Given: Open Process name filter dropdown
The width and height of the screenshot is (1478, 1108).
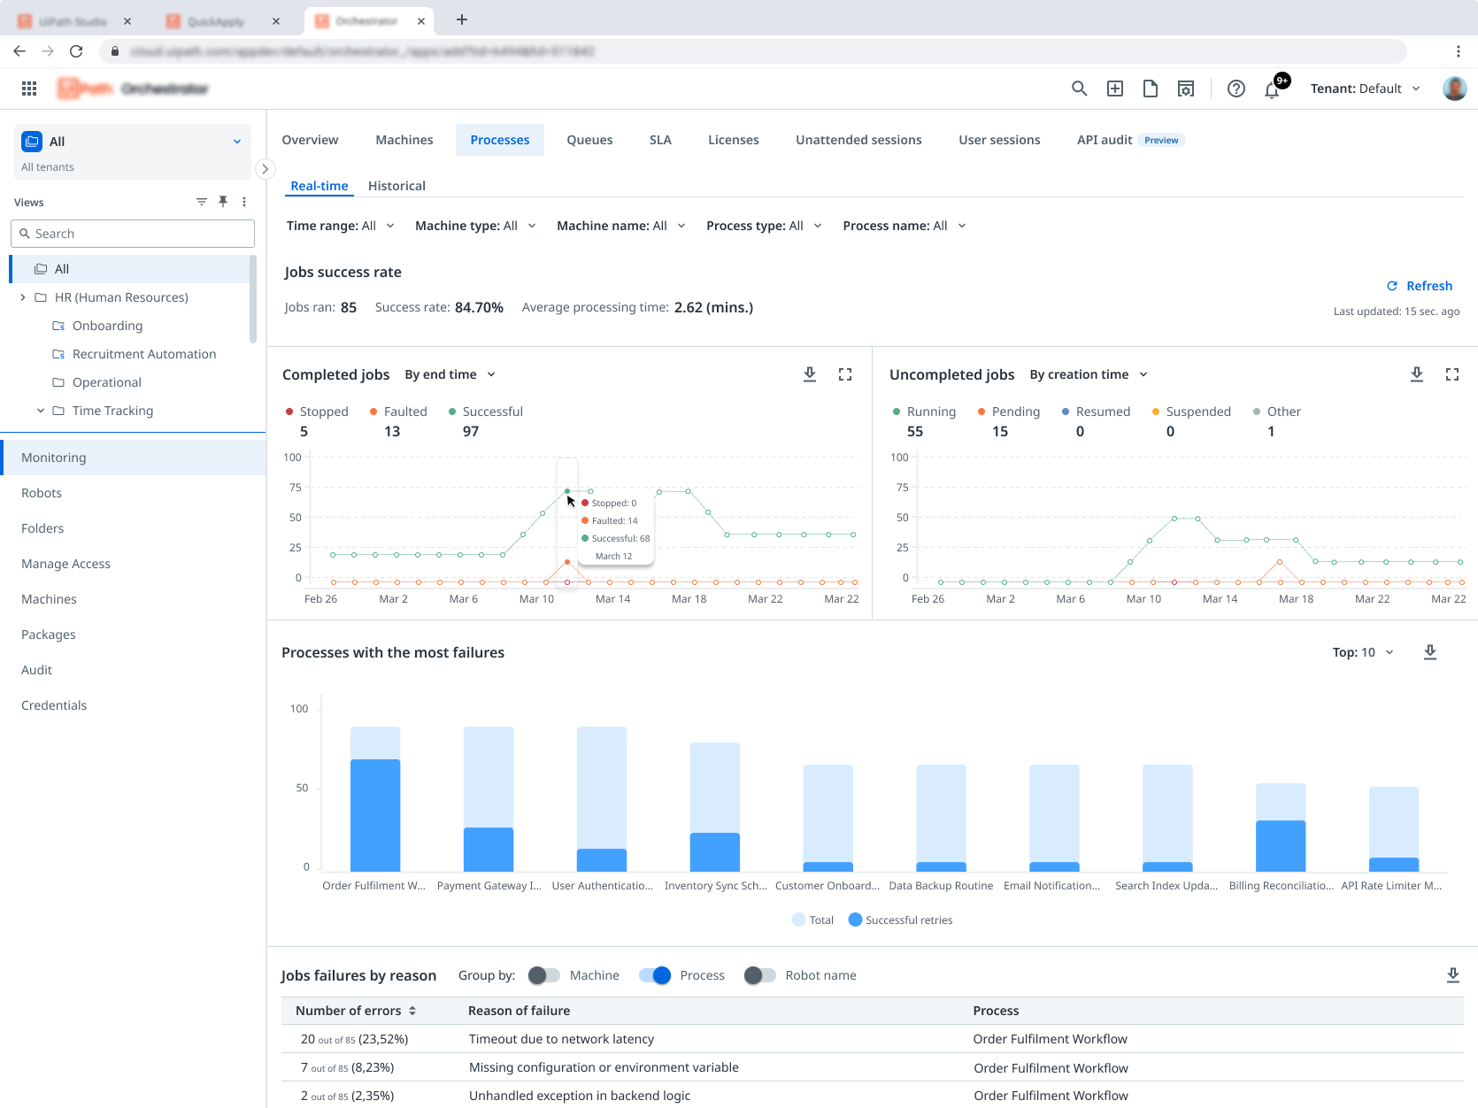Looking at the screenshot, I should tap(905, 226).
